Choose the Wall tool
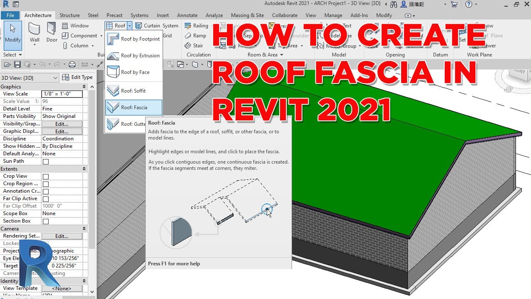 pos(34,33)
